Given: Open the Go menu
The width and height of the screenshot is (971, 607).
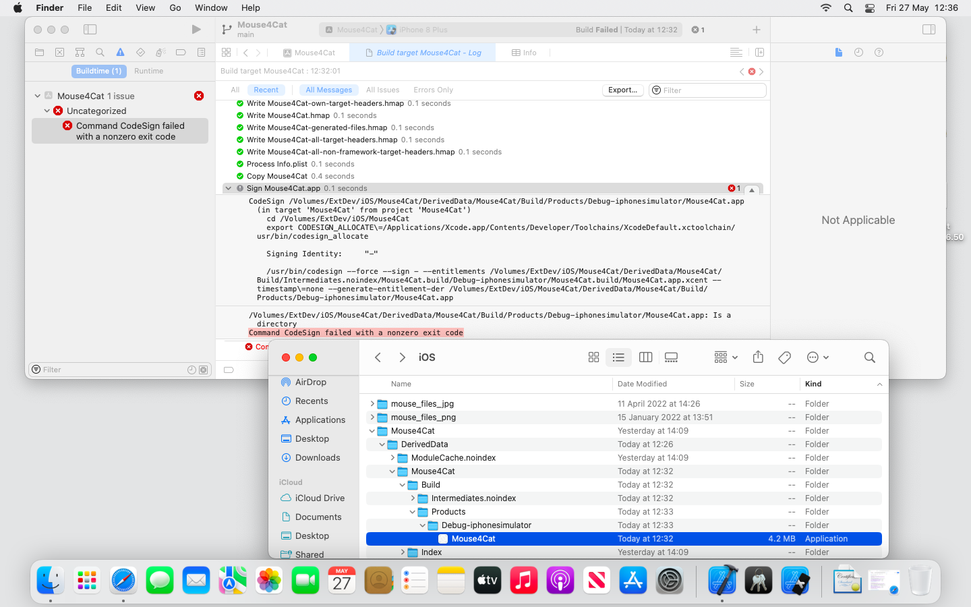Looking at the screenshot, I should click(x=175, y=7).
